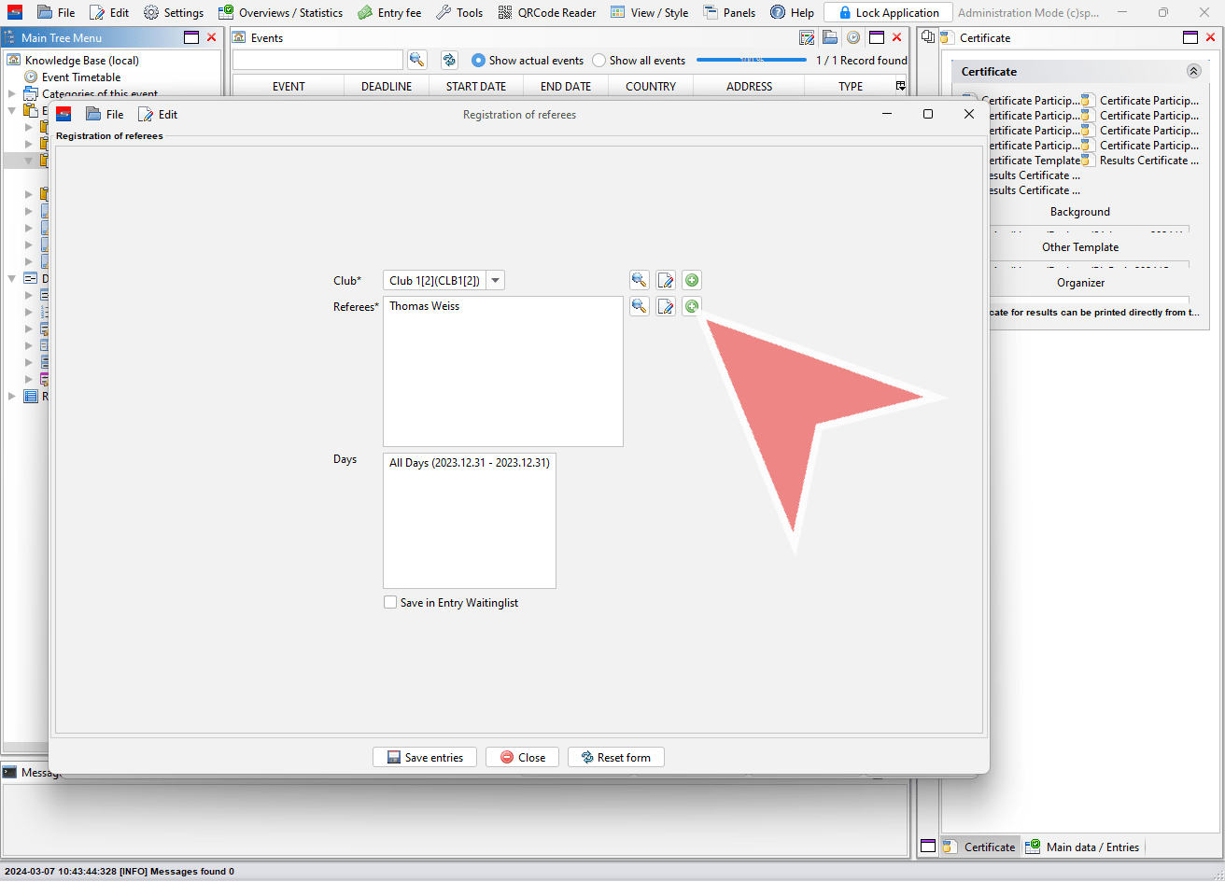Click the Events search magnifier icon
The width and height of the screenshot is (1225, 882).
pos(417,60)
